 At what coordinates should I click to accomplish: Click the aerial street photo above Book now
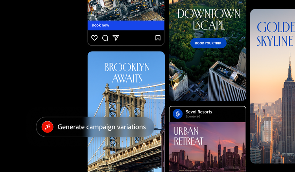[126, 10]
